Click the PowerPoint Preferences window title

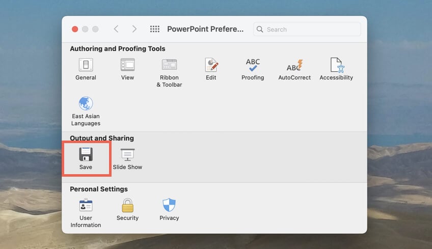coord(205,29)
